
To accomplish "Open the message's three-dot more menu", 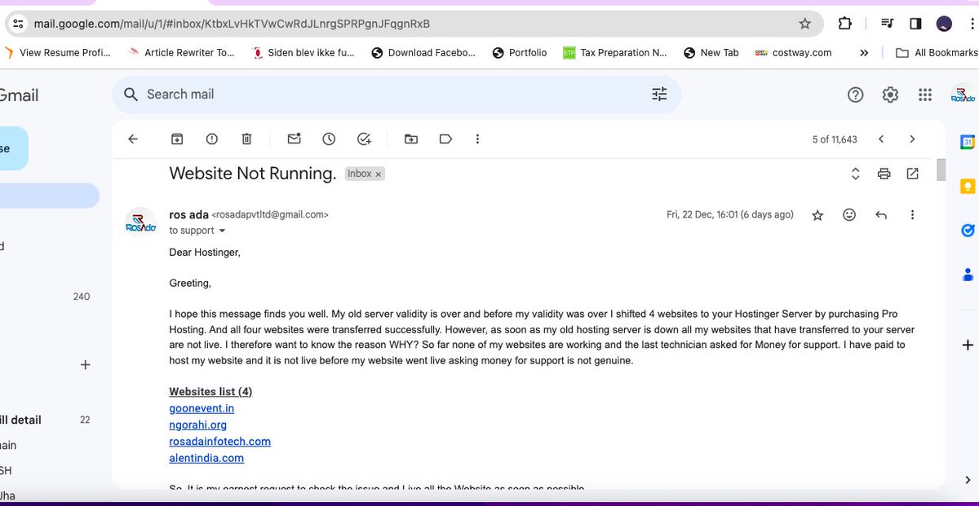I will pos(912,215).
